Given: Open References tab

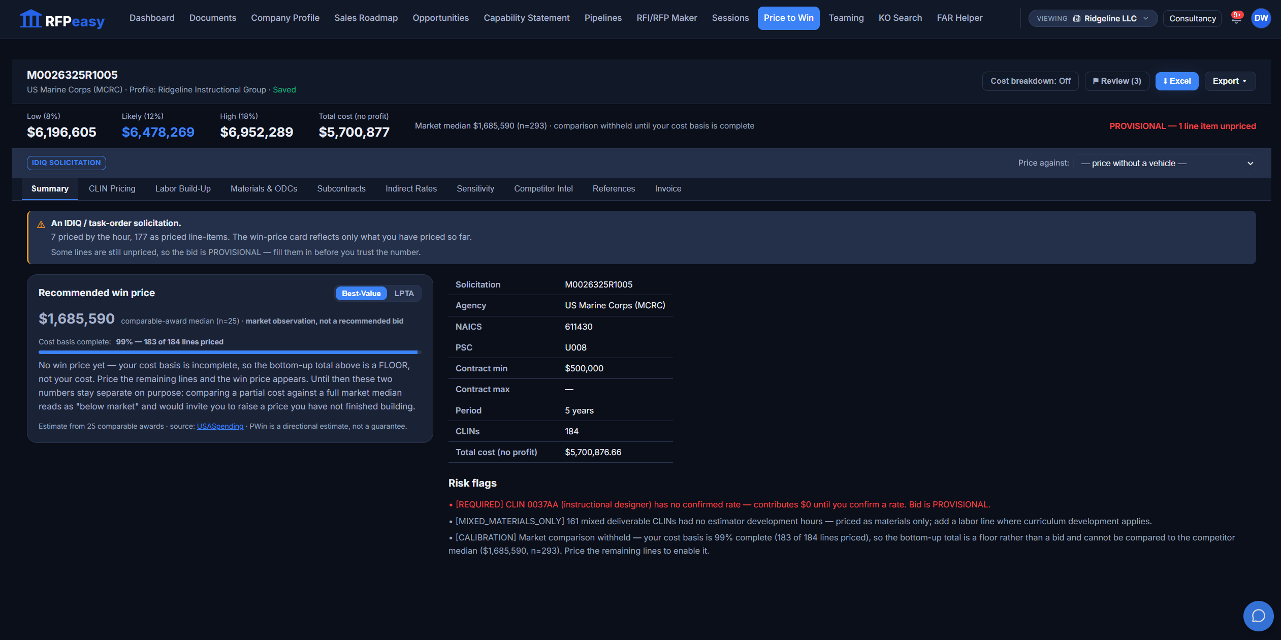Looking at the screenshot, I should tap(614, 189).
